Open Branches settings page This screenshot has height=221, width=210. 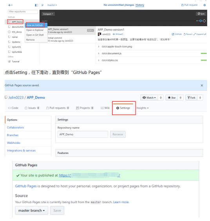coord(13,135)
